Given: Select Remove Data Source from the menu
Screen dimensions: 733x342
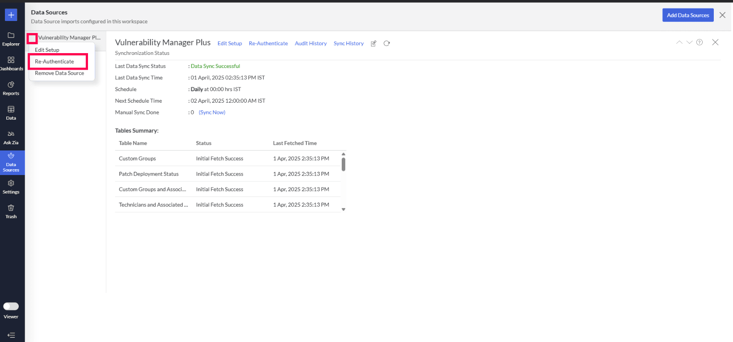Looking at the screenshot, I should [59, 73].
